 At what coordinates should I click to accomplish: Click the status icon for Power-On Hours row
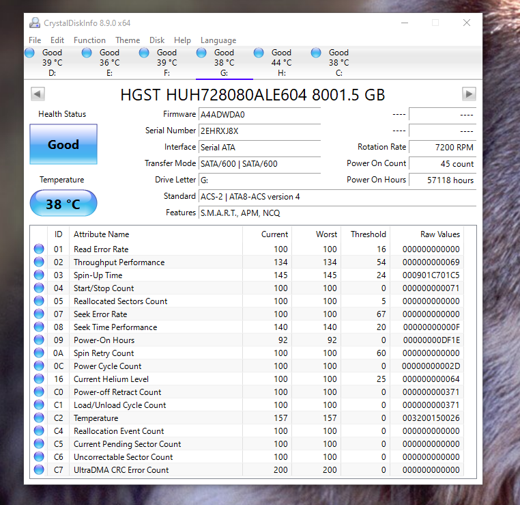(x=39, y=340)
